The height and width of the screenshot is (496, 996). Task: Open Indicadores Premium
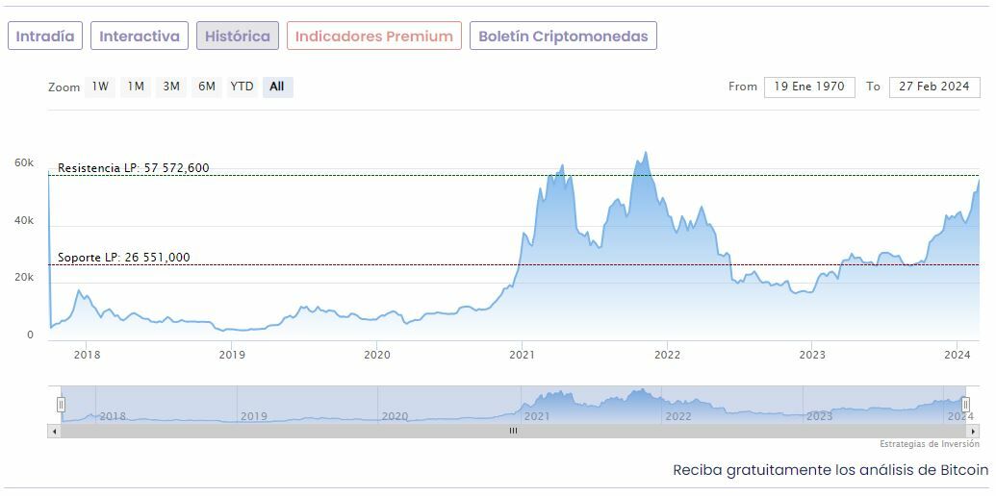(x=373, y=37)
